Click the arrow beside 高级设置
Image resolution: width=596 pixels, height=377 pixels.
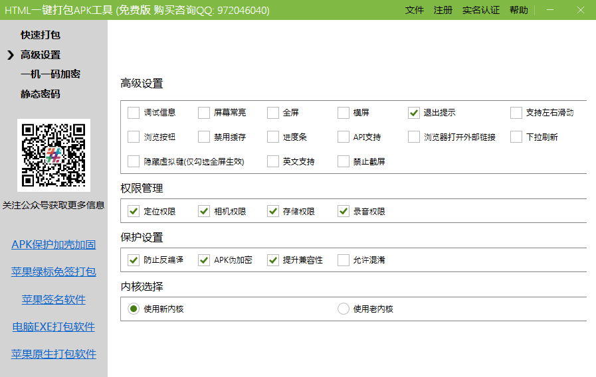[x=11, y=54]
